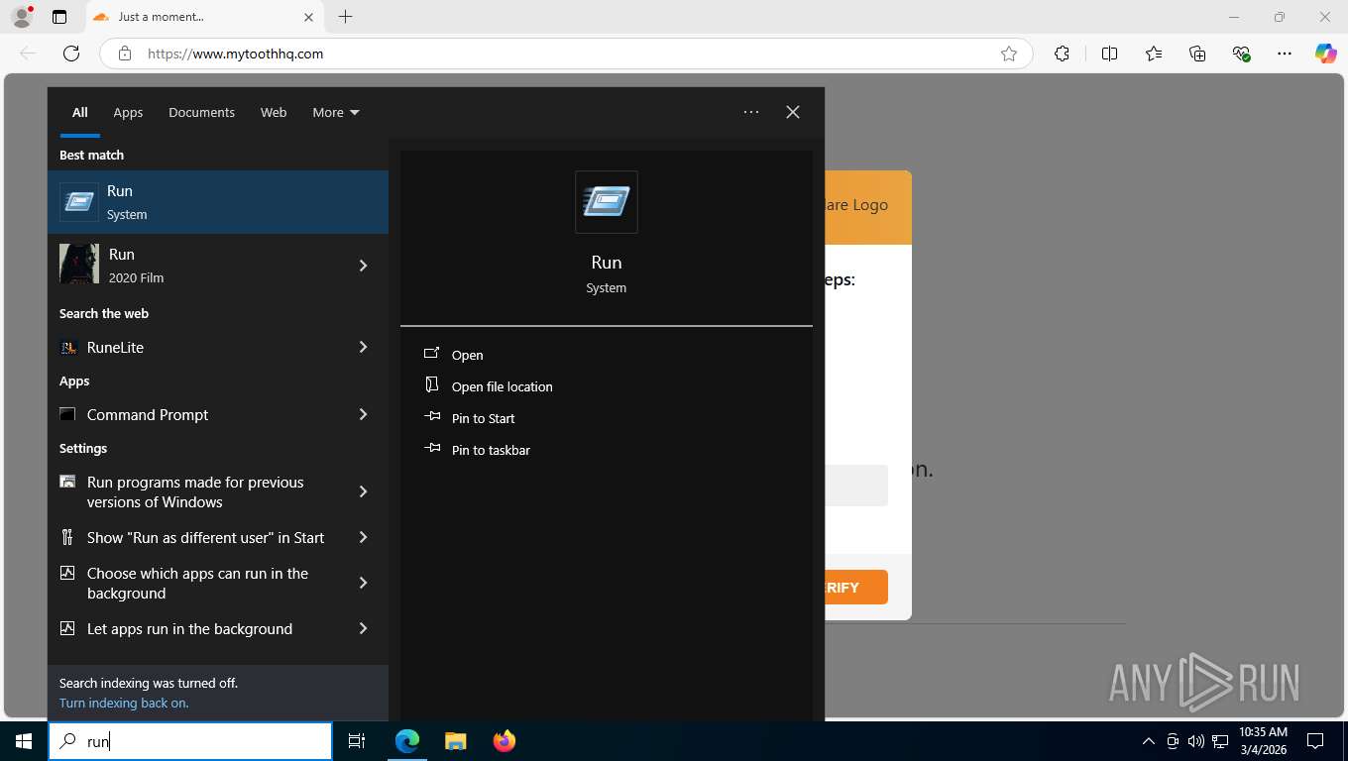Expand the RuneLite result arrow

[x=363, y=347]
